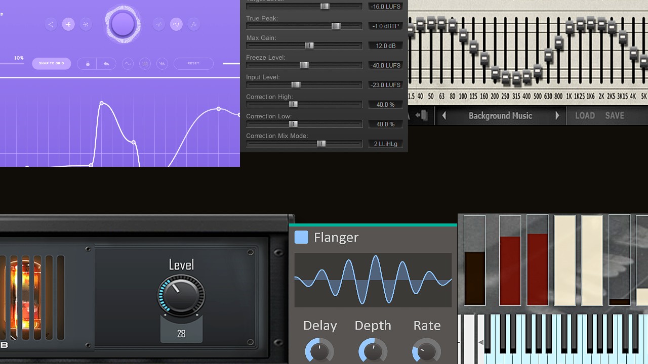Click the lock icon beside Snap to Grid

pyautogui.click(x=88, y=64)
